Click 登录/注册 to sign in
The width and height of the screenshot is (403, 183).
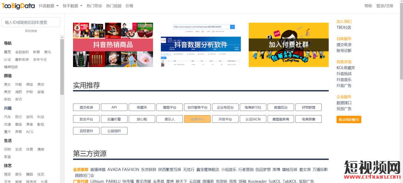pyautogui.click(x=385, y=6)
